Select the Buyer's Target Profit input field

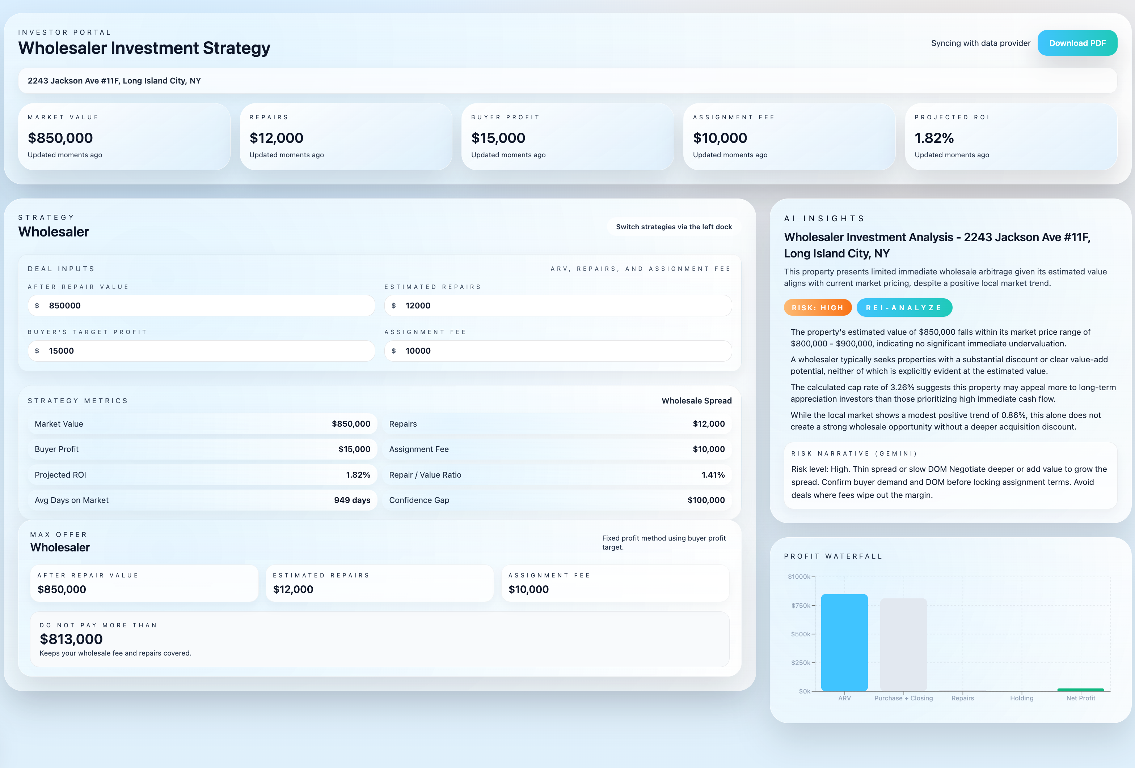click(x=201, y=350)
